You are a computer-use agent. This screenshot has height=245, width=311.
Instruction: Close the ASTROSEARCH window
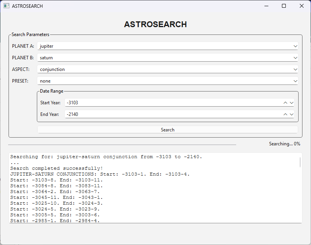click(301, 6)
